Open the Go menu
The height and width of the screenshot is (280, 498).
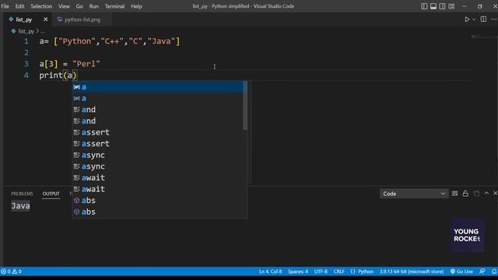click(79, 6)
